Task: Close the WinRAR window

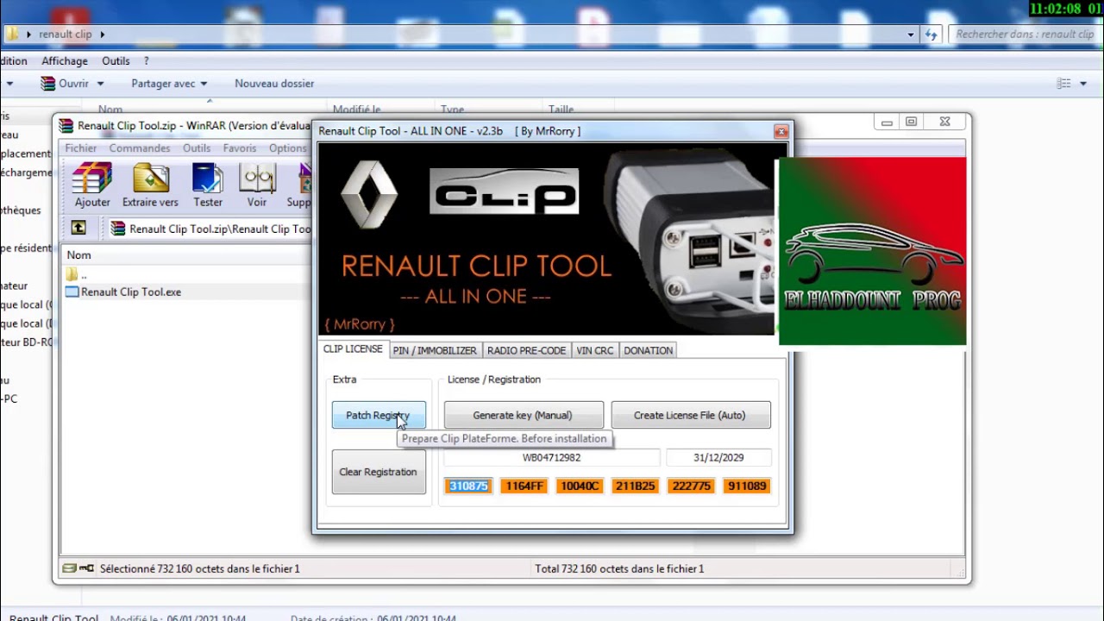Action: [x=944, y=122]
